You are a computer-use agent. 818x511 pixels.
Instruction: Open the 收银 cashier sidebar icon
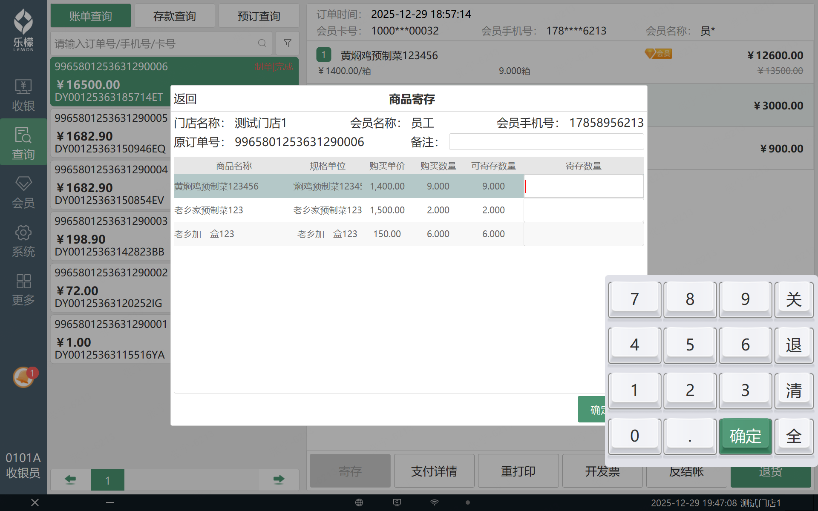coord(23,95)
